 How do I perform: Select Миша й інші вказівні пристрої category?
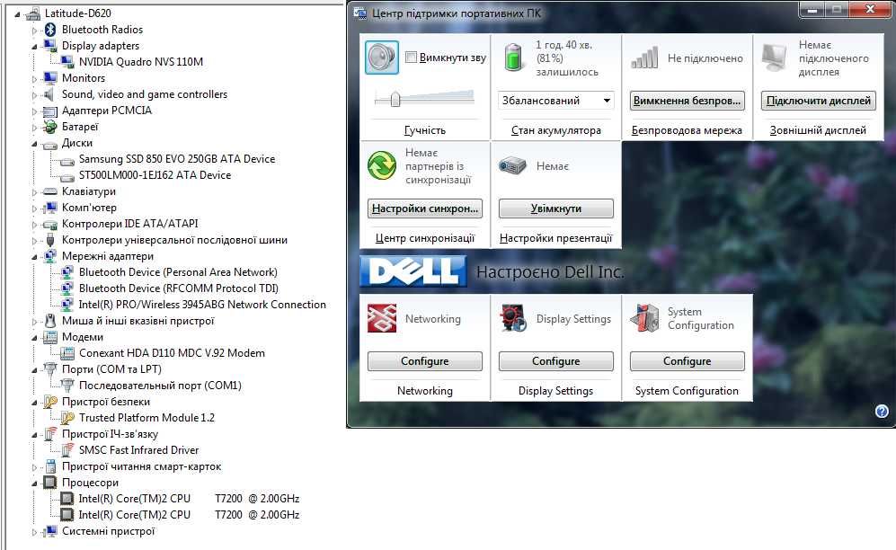click(x=138, y=321)
